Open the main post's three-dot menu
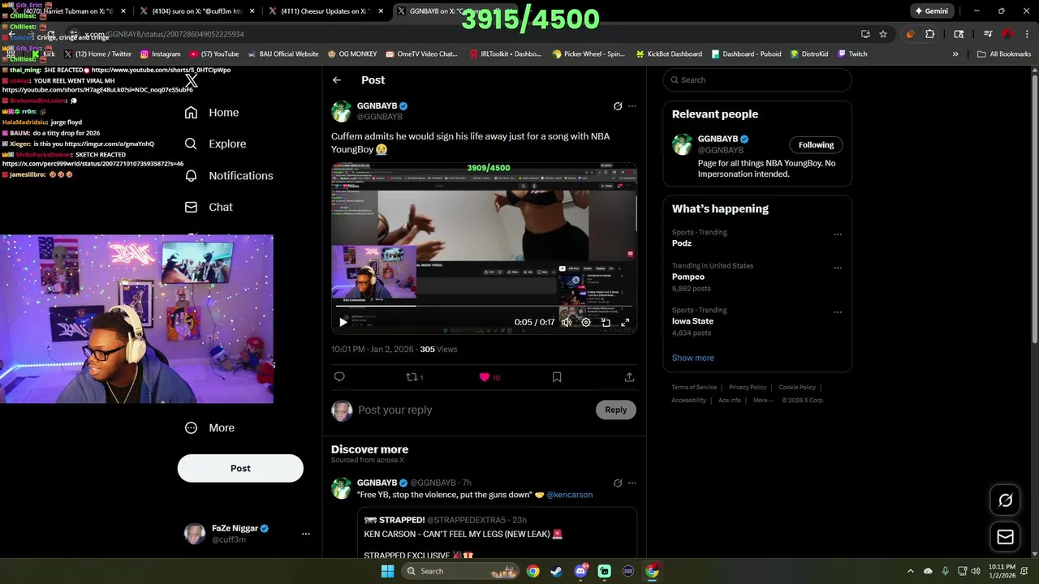Viewport: 1039px width, 584px height. 632,106
